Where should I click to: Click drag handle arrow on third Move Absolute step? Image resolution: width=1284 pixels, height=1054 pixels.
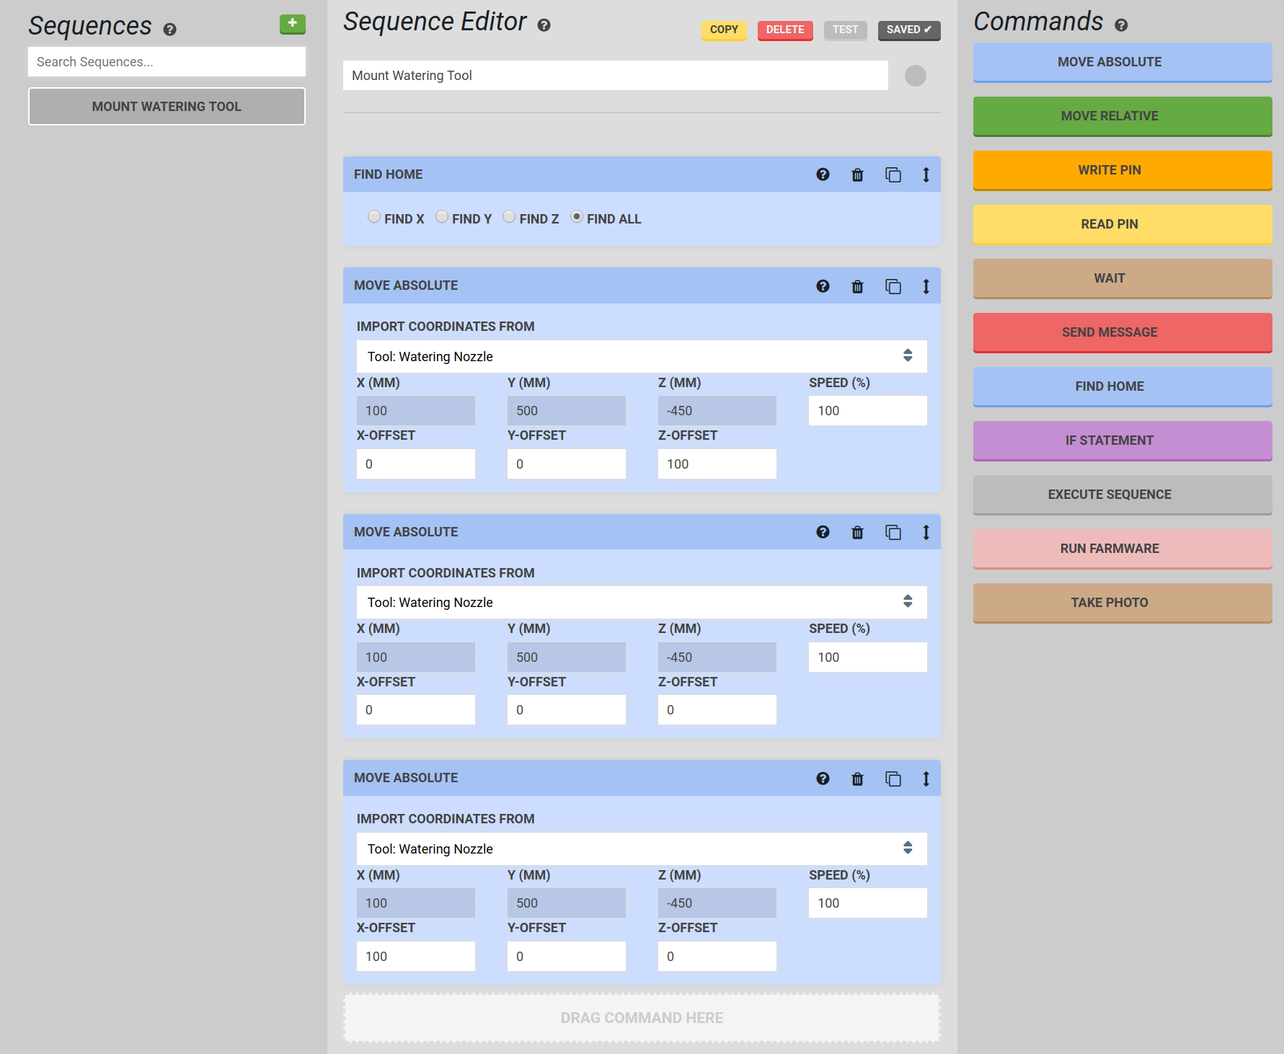[x=926, y=779]
